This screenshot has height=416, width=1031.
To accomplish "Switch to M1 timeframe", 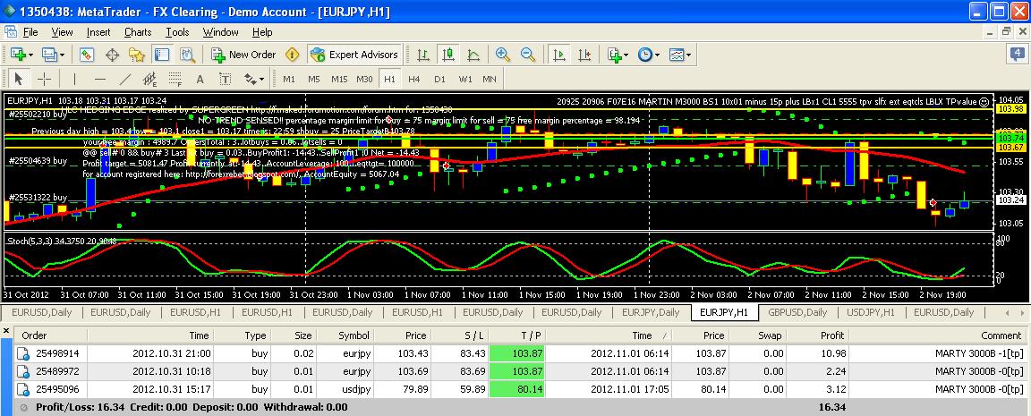I will coord(289,79).
